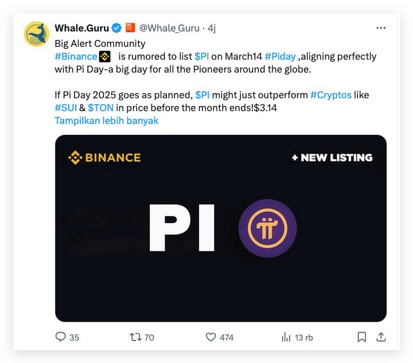Click the reply comment icon
This screenshot has width=413, height=363.
tap(61, 337)
